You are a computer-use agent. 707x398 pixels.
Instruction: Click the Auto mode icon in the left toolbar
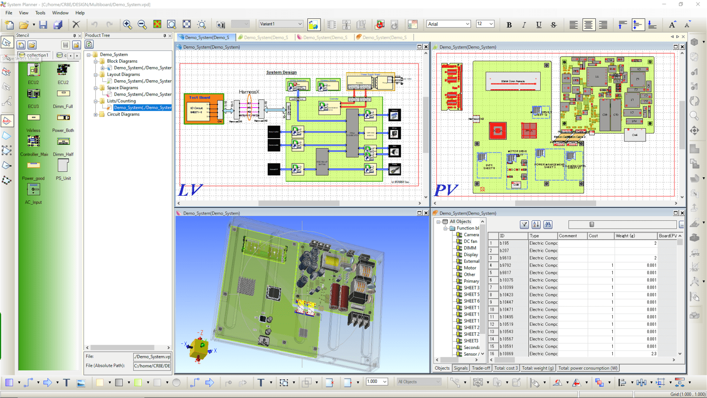click(x=7, y=121)
